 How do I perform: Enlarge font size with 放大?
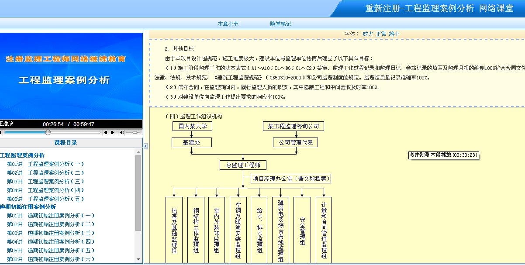tap(368, 34)
